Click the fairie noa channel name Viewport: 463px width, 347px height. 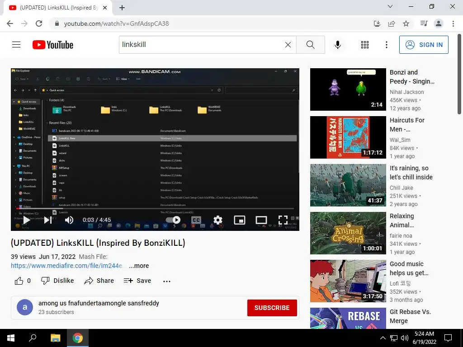click(x=401, y=235)
